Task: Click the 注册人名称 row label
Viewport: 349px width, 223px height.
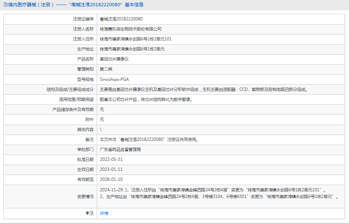Action: [x=83, y=29]
